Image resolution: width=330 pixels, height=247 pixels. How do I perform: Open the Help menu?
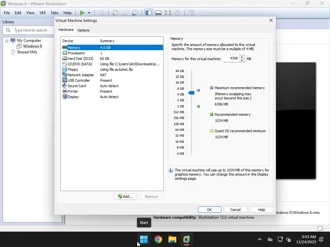pos(67,13)
